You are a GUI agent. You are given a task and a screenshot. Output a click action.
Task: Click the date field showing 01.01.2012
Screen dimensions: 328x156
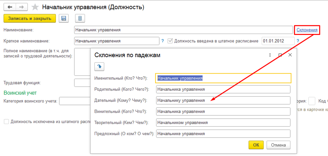[x=276, y=41]
